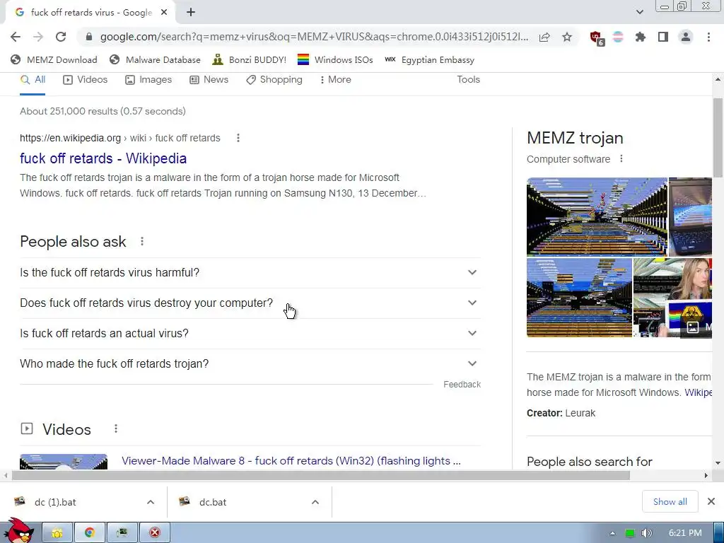Viewport: 724px width, 543px height.
Task: Expand options chevron for dc.bat
Action: point(315,502)
